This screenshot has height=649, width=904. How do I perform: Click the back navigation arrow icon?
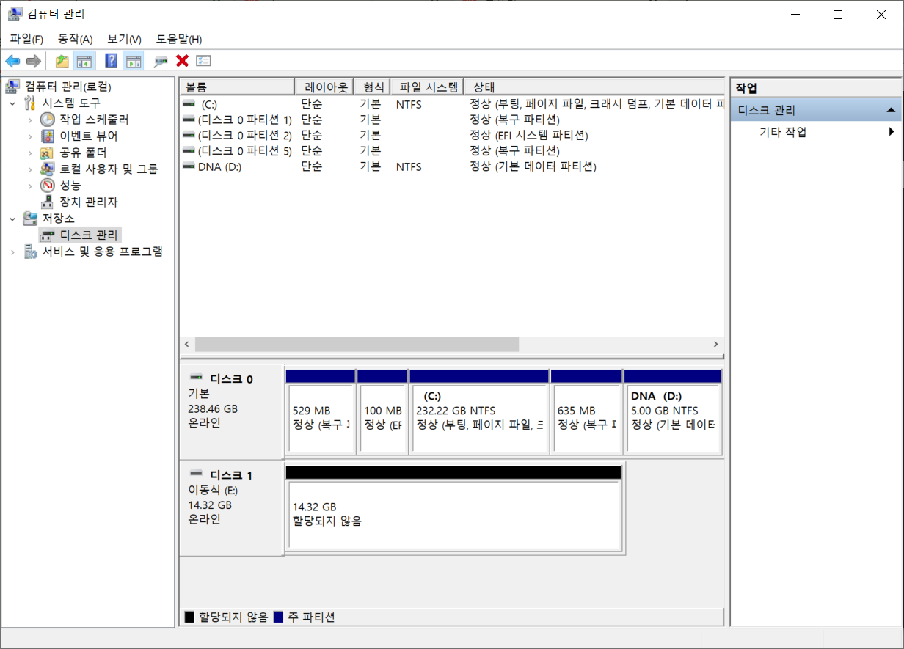click(12, 60)
